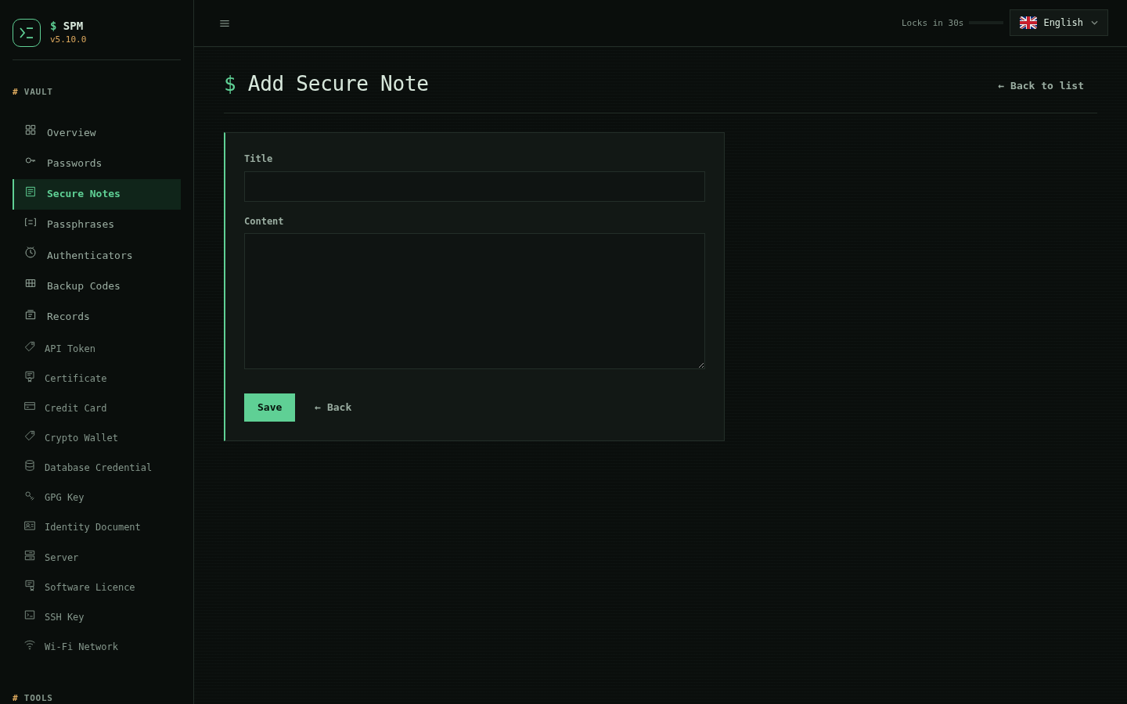Click the Backup Codes table icon
1127x704 pixels.
point(31,283)
